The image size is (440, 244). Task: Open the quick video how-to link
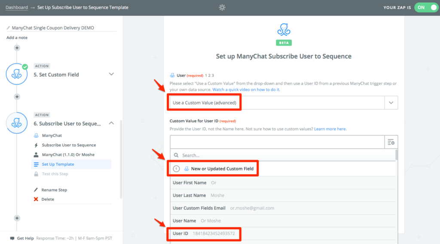(246, 90)
